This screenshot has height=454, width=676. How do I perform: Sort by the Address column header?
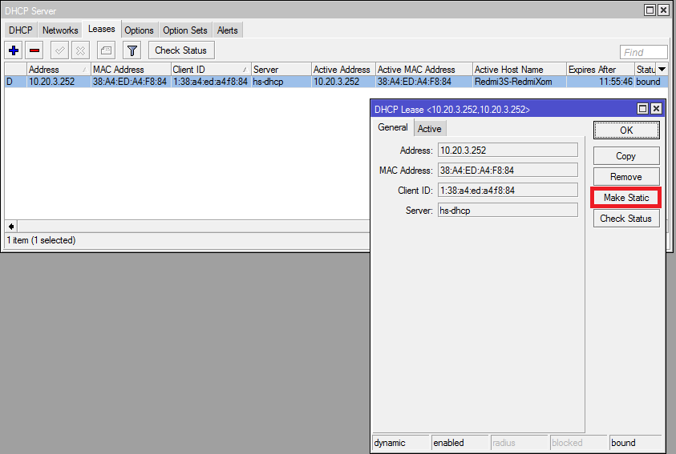click(x=56, y=70)
